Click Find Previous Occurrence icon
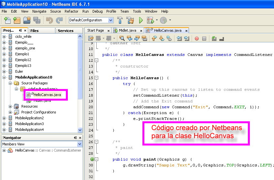The height and width of the screenshot is (180, 274). point(130,38)
